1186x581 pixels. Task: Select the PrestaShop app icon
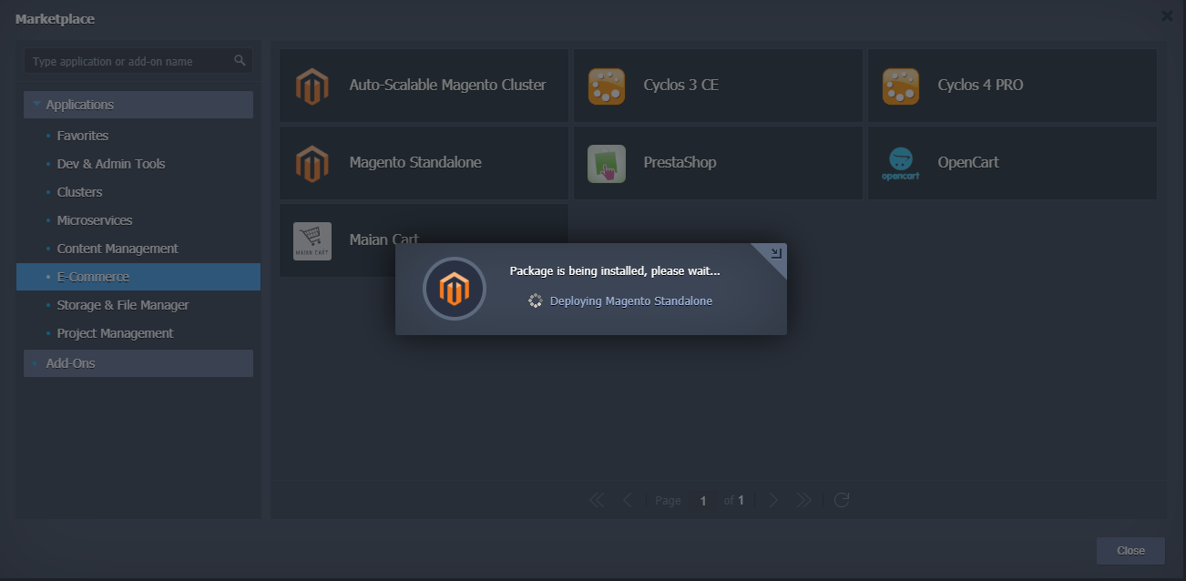pos(607,163)
